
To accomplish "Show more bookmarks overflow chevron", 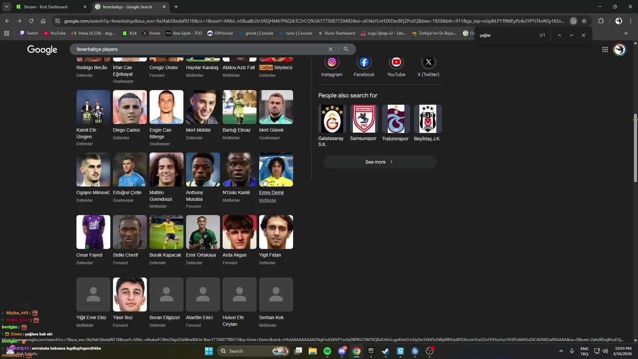I will (626, 33).
